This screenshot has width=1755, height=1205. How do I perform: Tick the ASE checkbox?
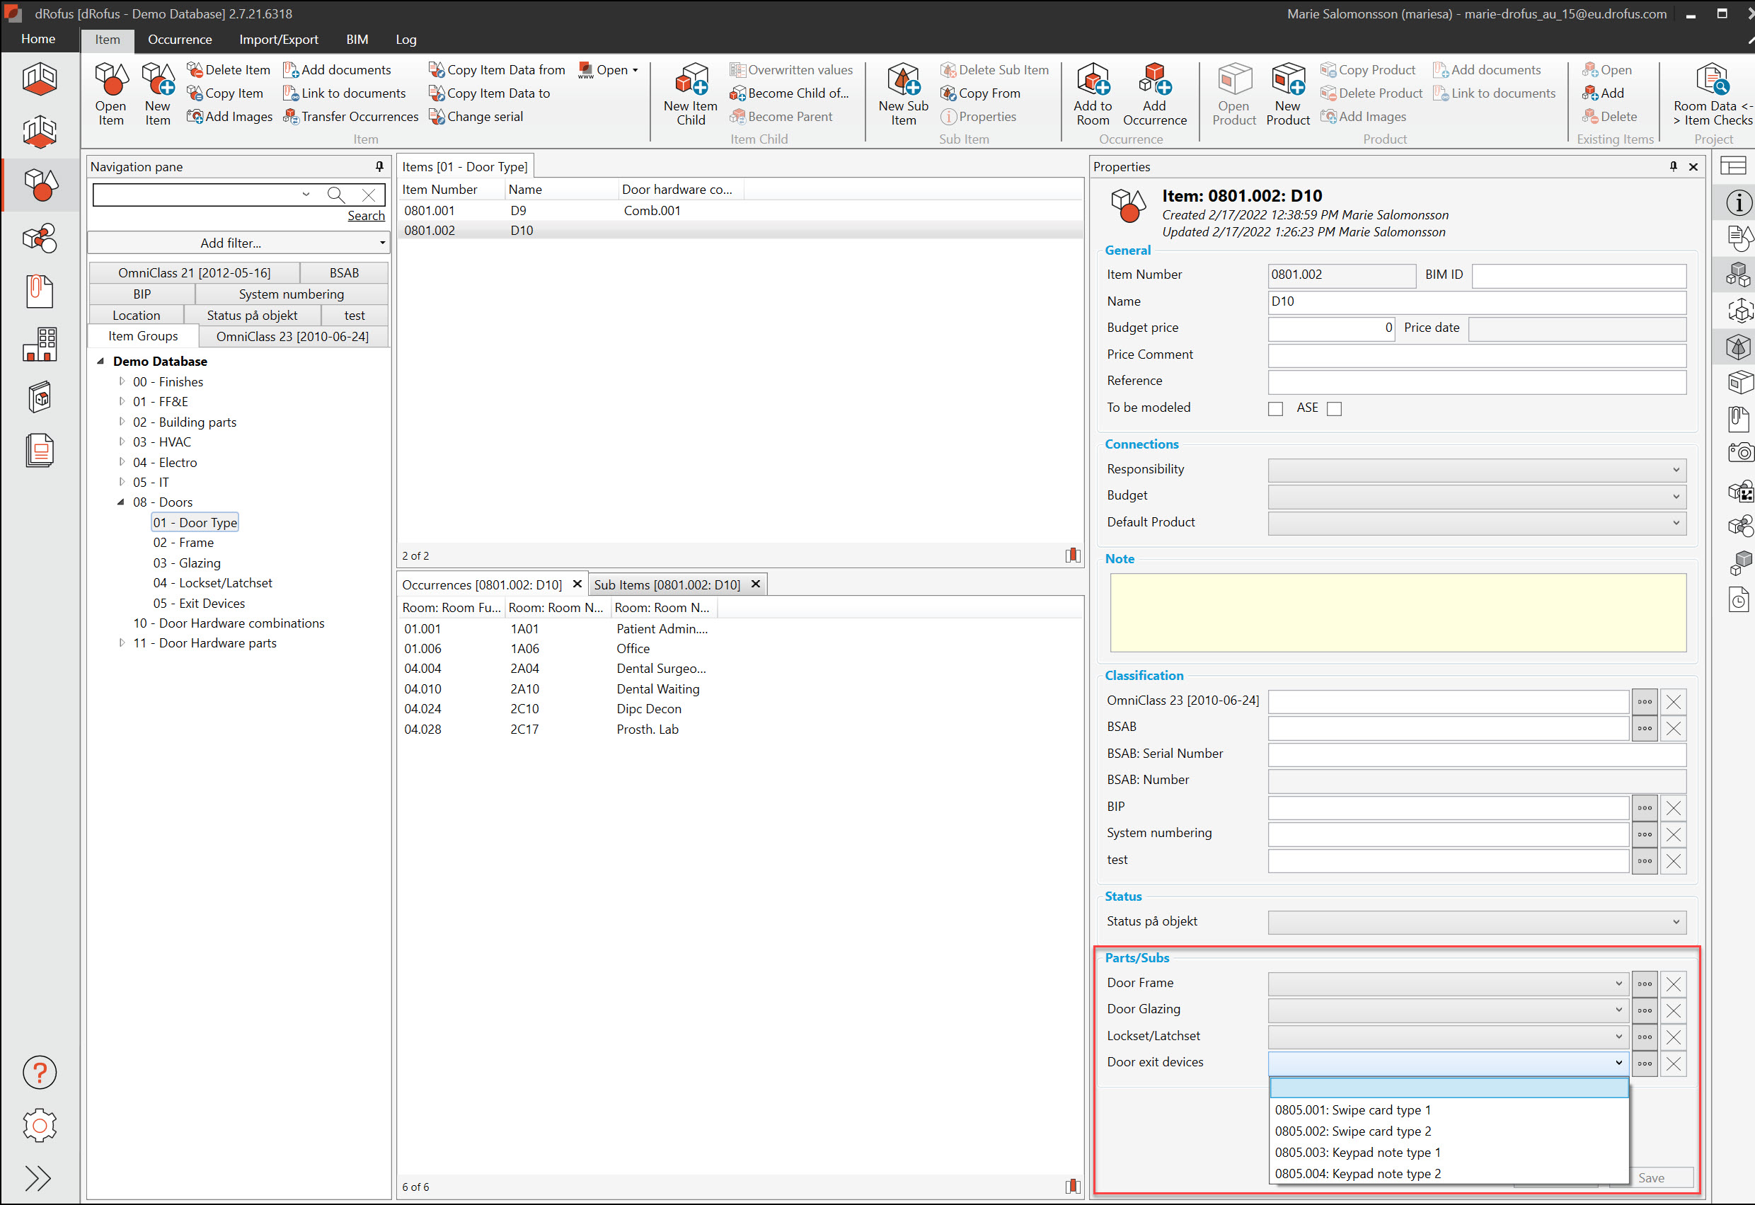pos(1335,408)
